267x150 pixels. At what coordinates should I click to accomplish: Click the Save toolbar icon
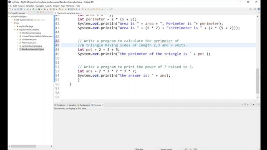tap(15, 9)
